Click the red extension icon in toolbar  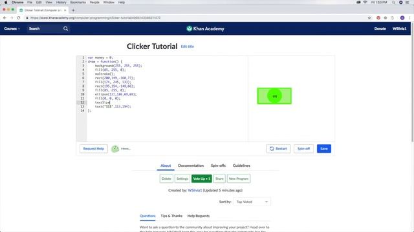point(378,18)
